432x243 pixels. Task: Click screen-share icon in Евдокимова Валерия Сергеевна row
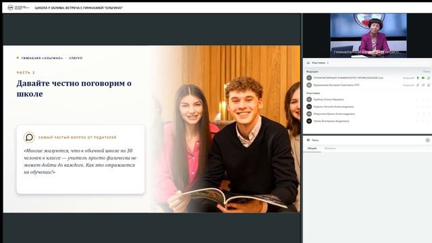[x=429, y=85]
